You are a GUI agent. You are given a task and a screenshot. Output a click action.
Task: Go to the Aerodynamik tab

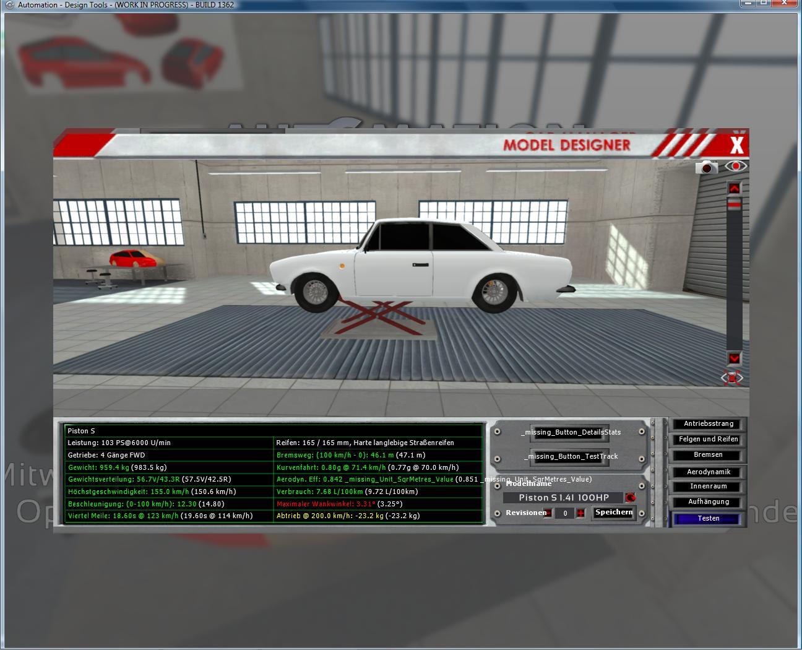click(x=709, y=472)
